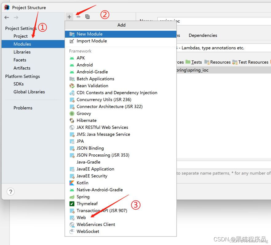Viewport: 271px width, 245px height.
Task: Click Concurrency Utils (JSR 236) icon
Action: [x=72, y=100]
